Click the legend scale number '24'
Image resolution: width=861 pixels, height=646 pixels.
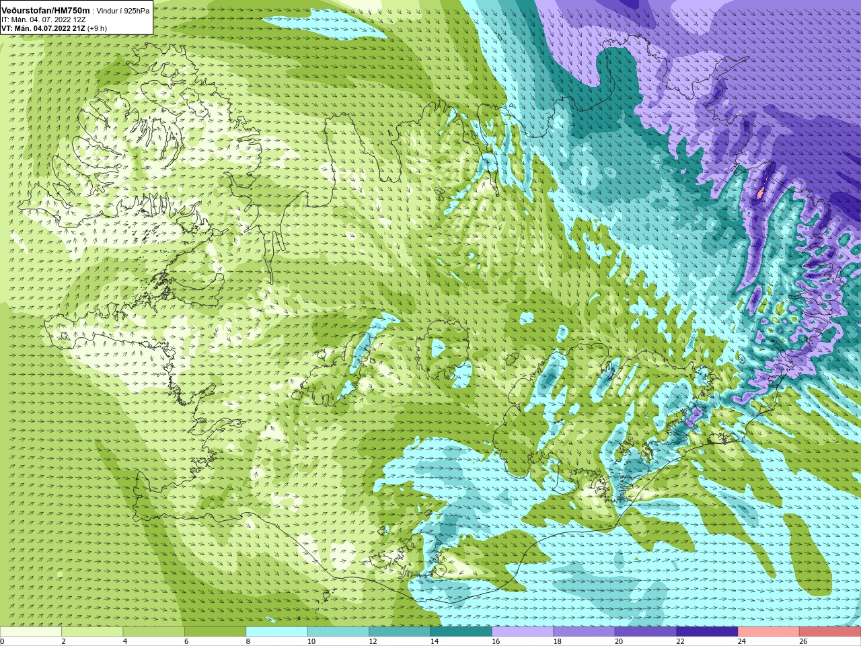click(x=742, y=641)
